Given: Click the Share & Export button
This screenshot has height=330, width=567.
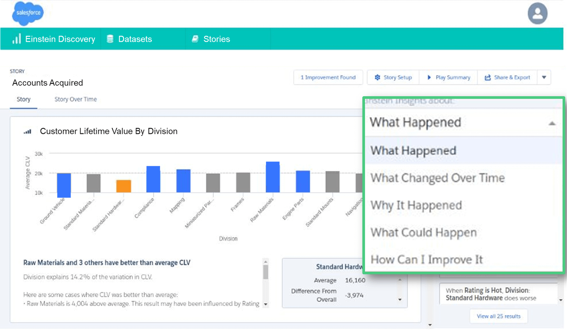Looking at the screenshot, I should click(x=507, y=77).
